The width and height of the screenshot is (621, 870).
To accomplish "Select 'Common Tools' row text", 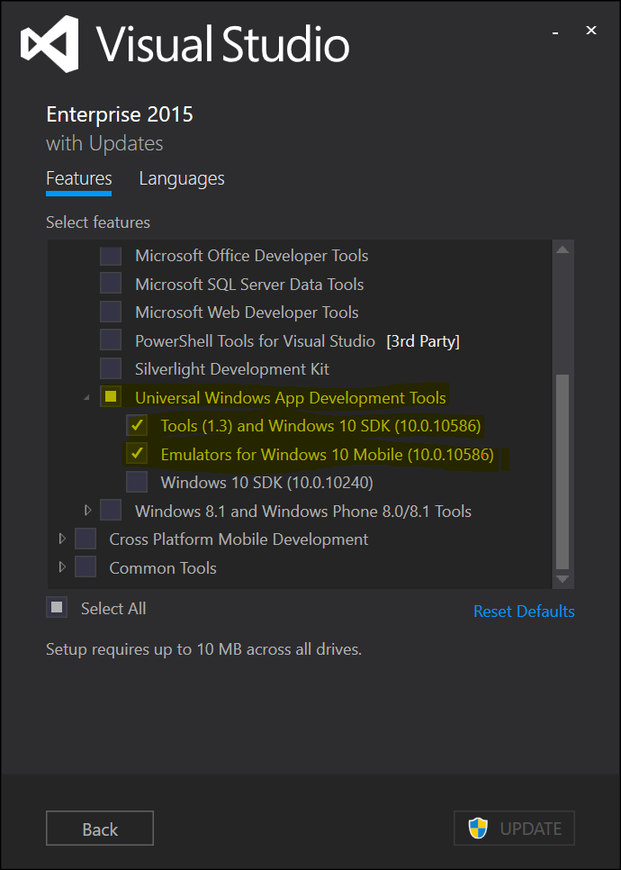I will pos(163,567).
